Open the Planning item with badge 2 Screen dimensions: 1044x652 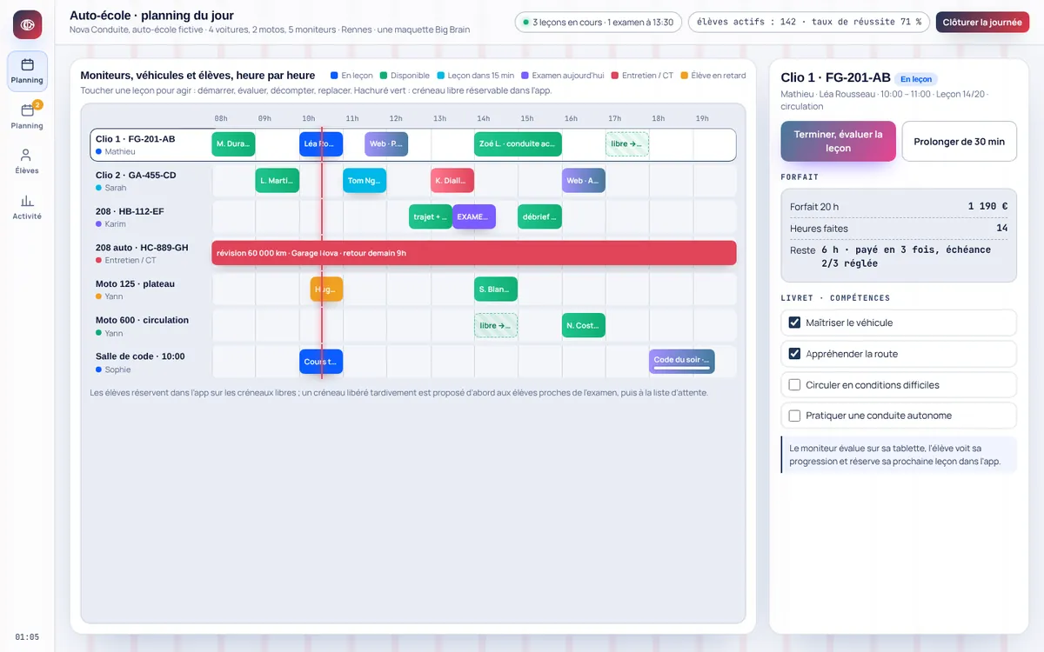pos(27,116)
